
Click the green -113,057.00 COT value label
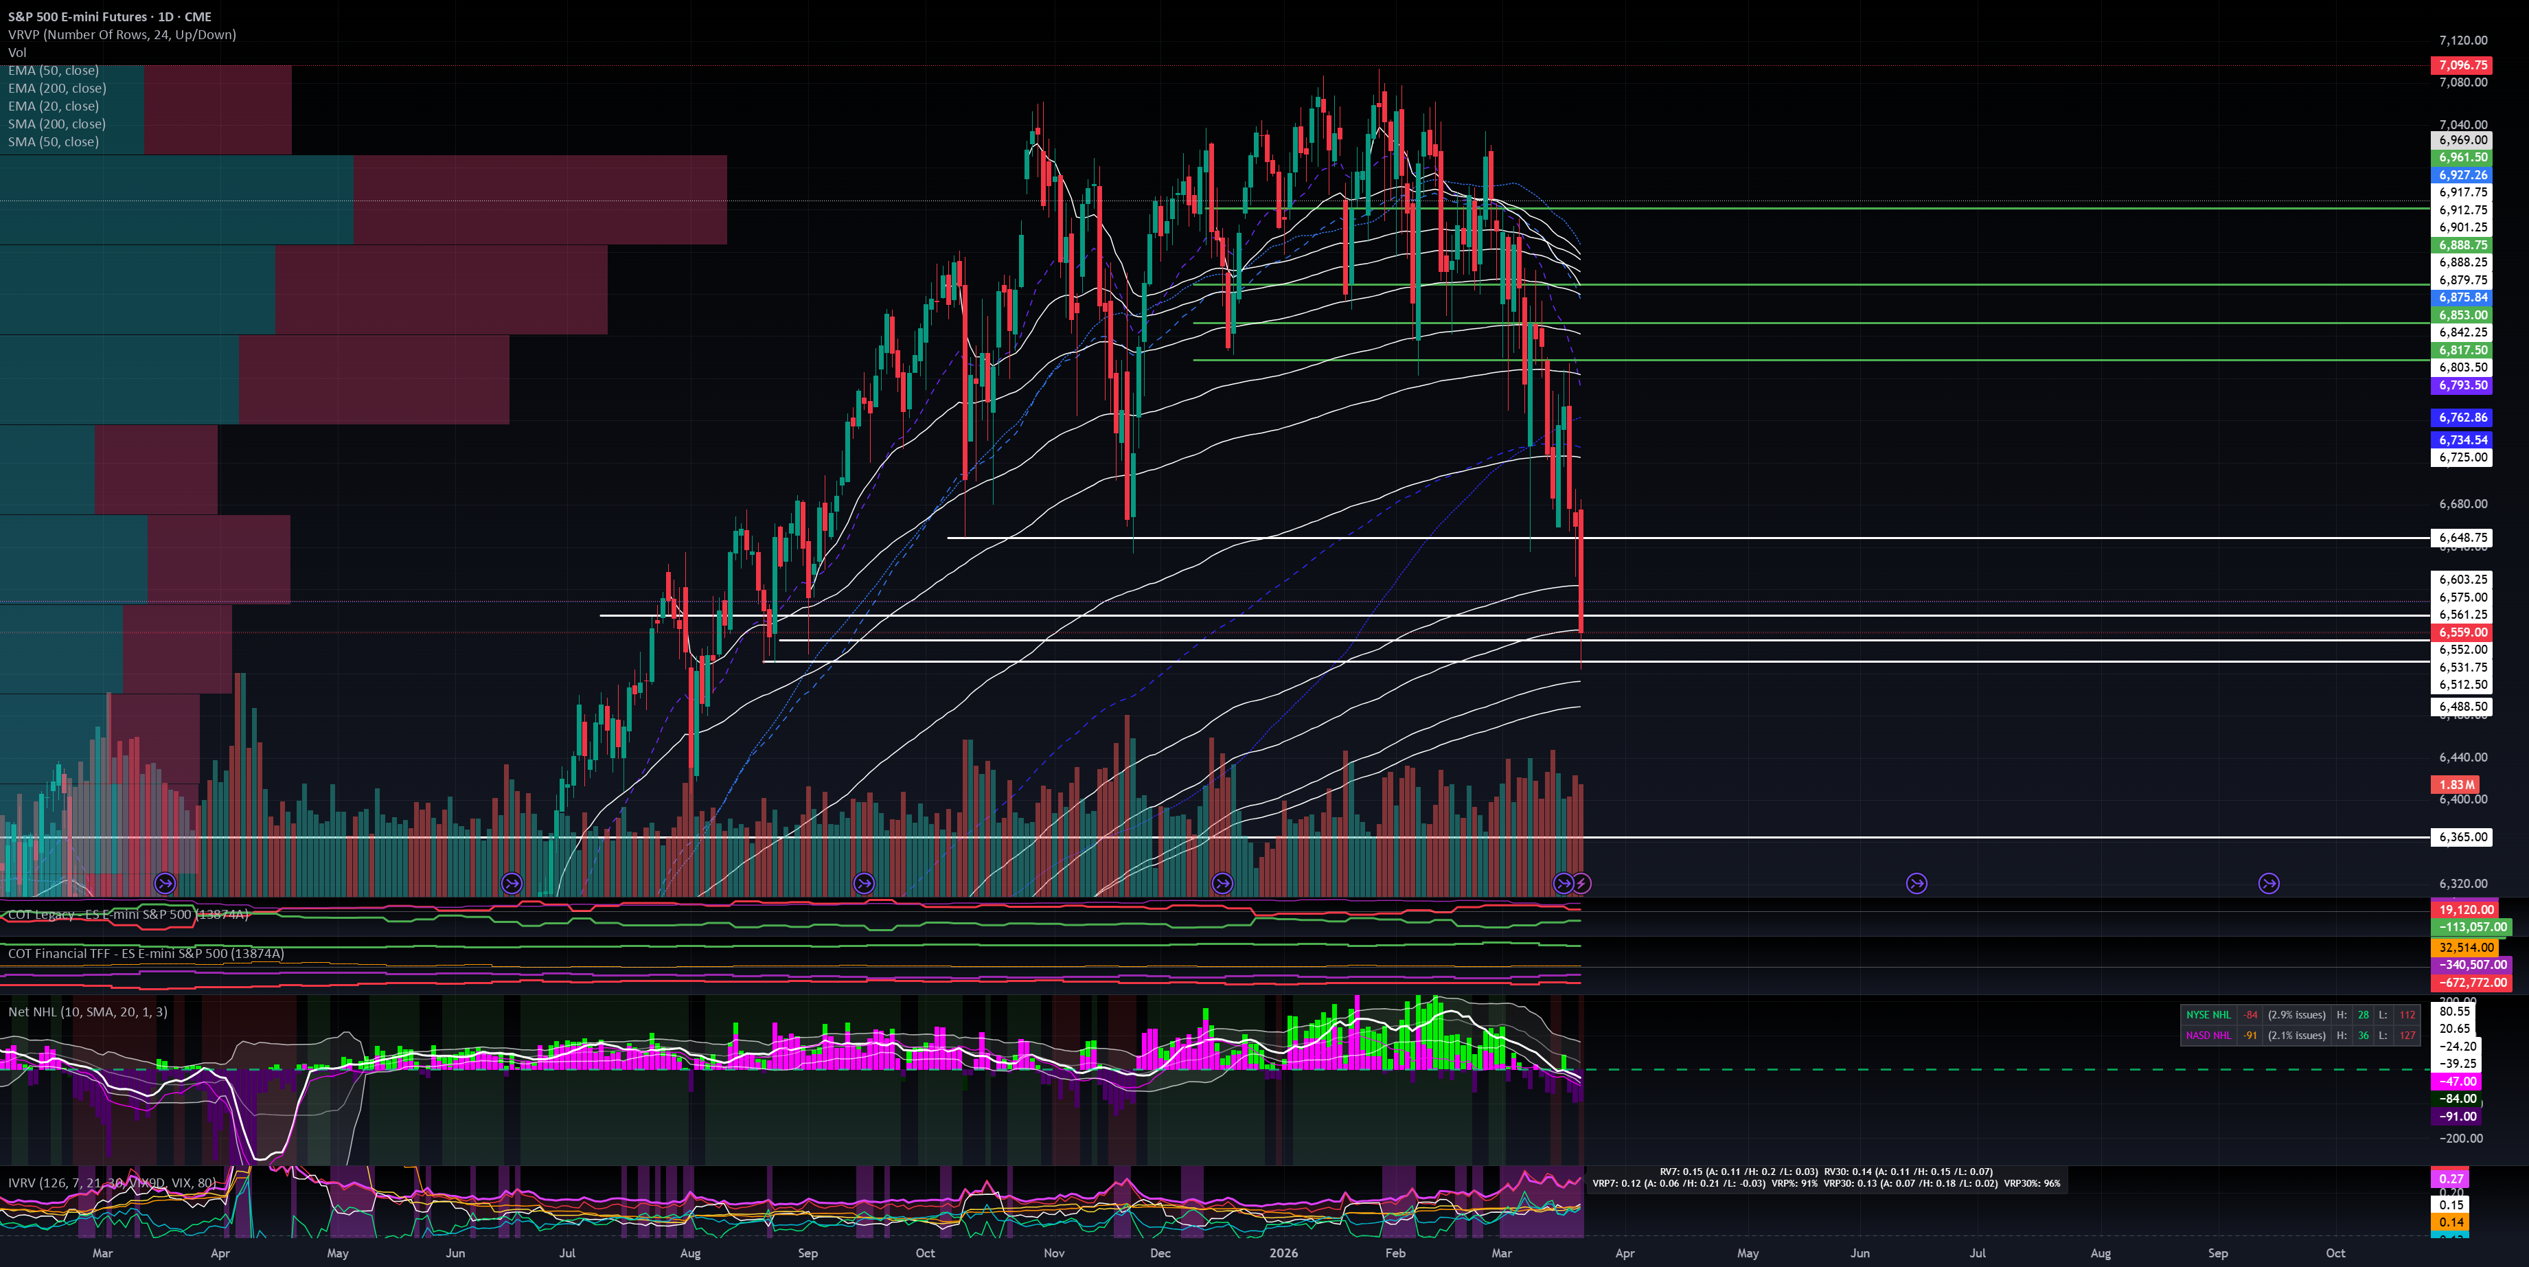pos(2472,927)
